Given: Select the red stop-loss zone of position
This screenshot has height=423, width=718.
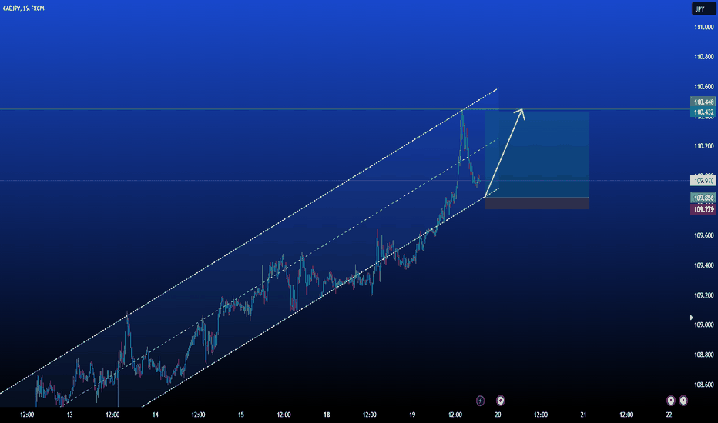Looking at the screenshot, I should point(537,204).
